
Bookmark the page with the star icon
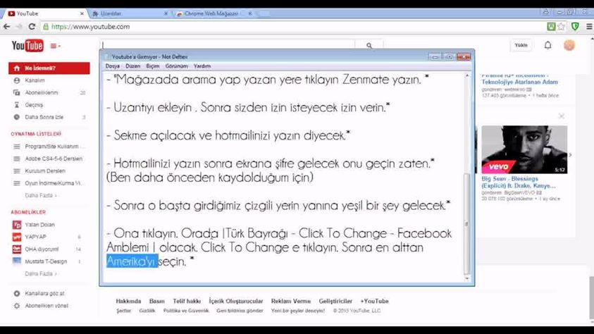[562, 27]
